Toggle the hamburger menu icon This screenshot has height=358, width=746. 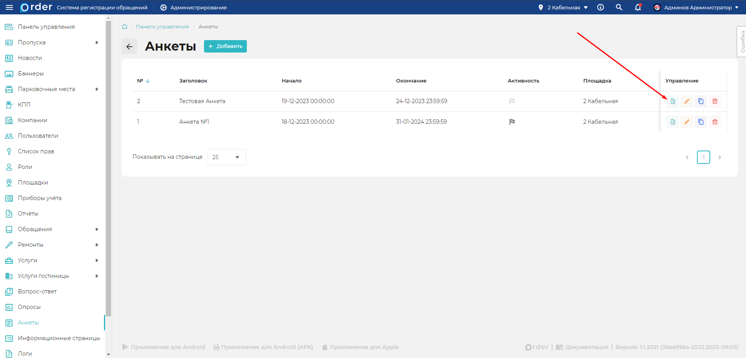9,7
